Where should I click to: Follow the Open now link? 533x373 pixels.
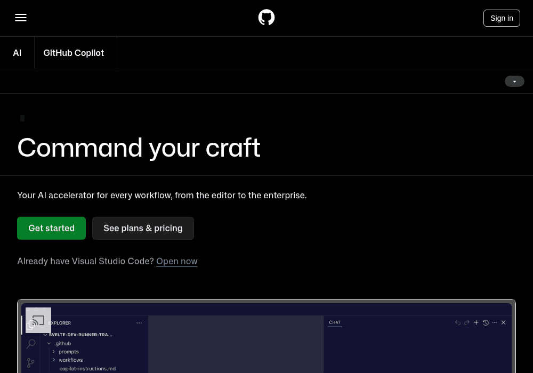click(177, 261)
